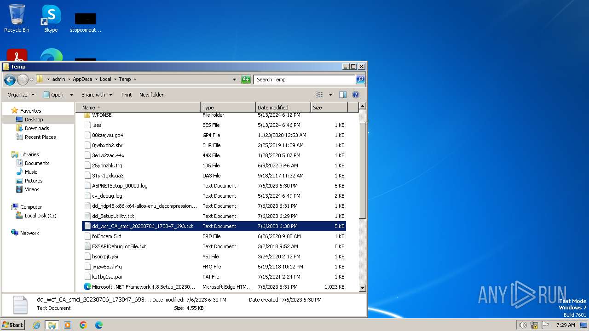This screenshot has width=589, height=331.
Task: Expand the admin breadcrumb arrow
Action: pos(69,79)
